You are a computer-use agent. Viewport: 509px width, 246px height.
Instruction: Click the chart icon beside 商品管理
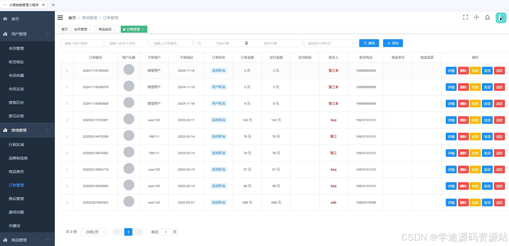pyautogui.click(x=5, y=240)
